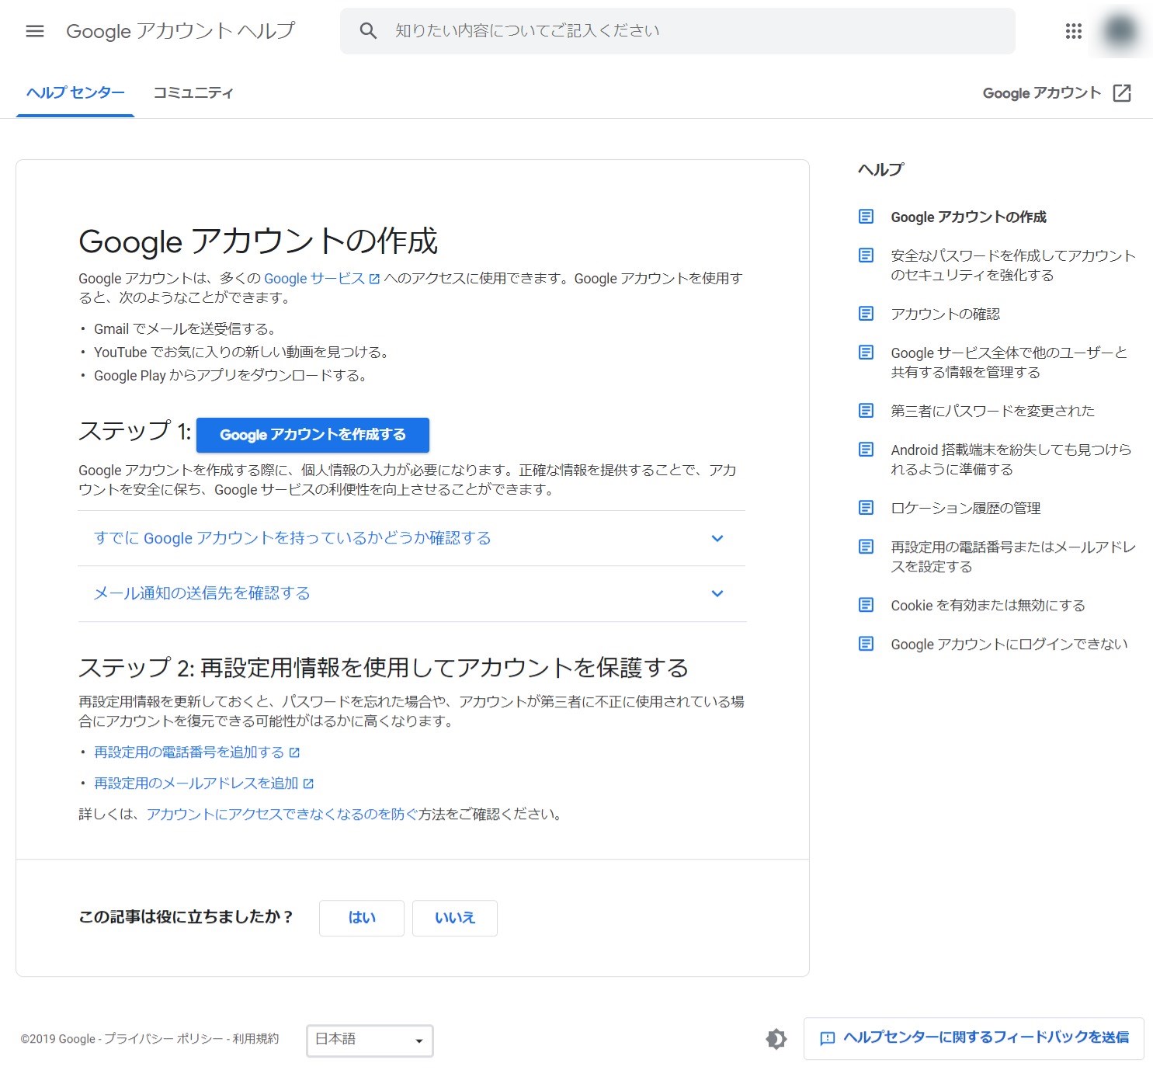1153x1077 pixels.
Task: Open sidebar link Google アカウントの作成
Action: [x=969, y=217]
